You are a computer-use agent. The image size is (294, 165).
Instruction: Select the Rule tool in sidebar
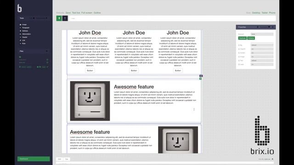click(x=23, y=44)
